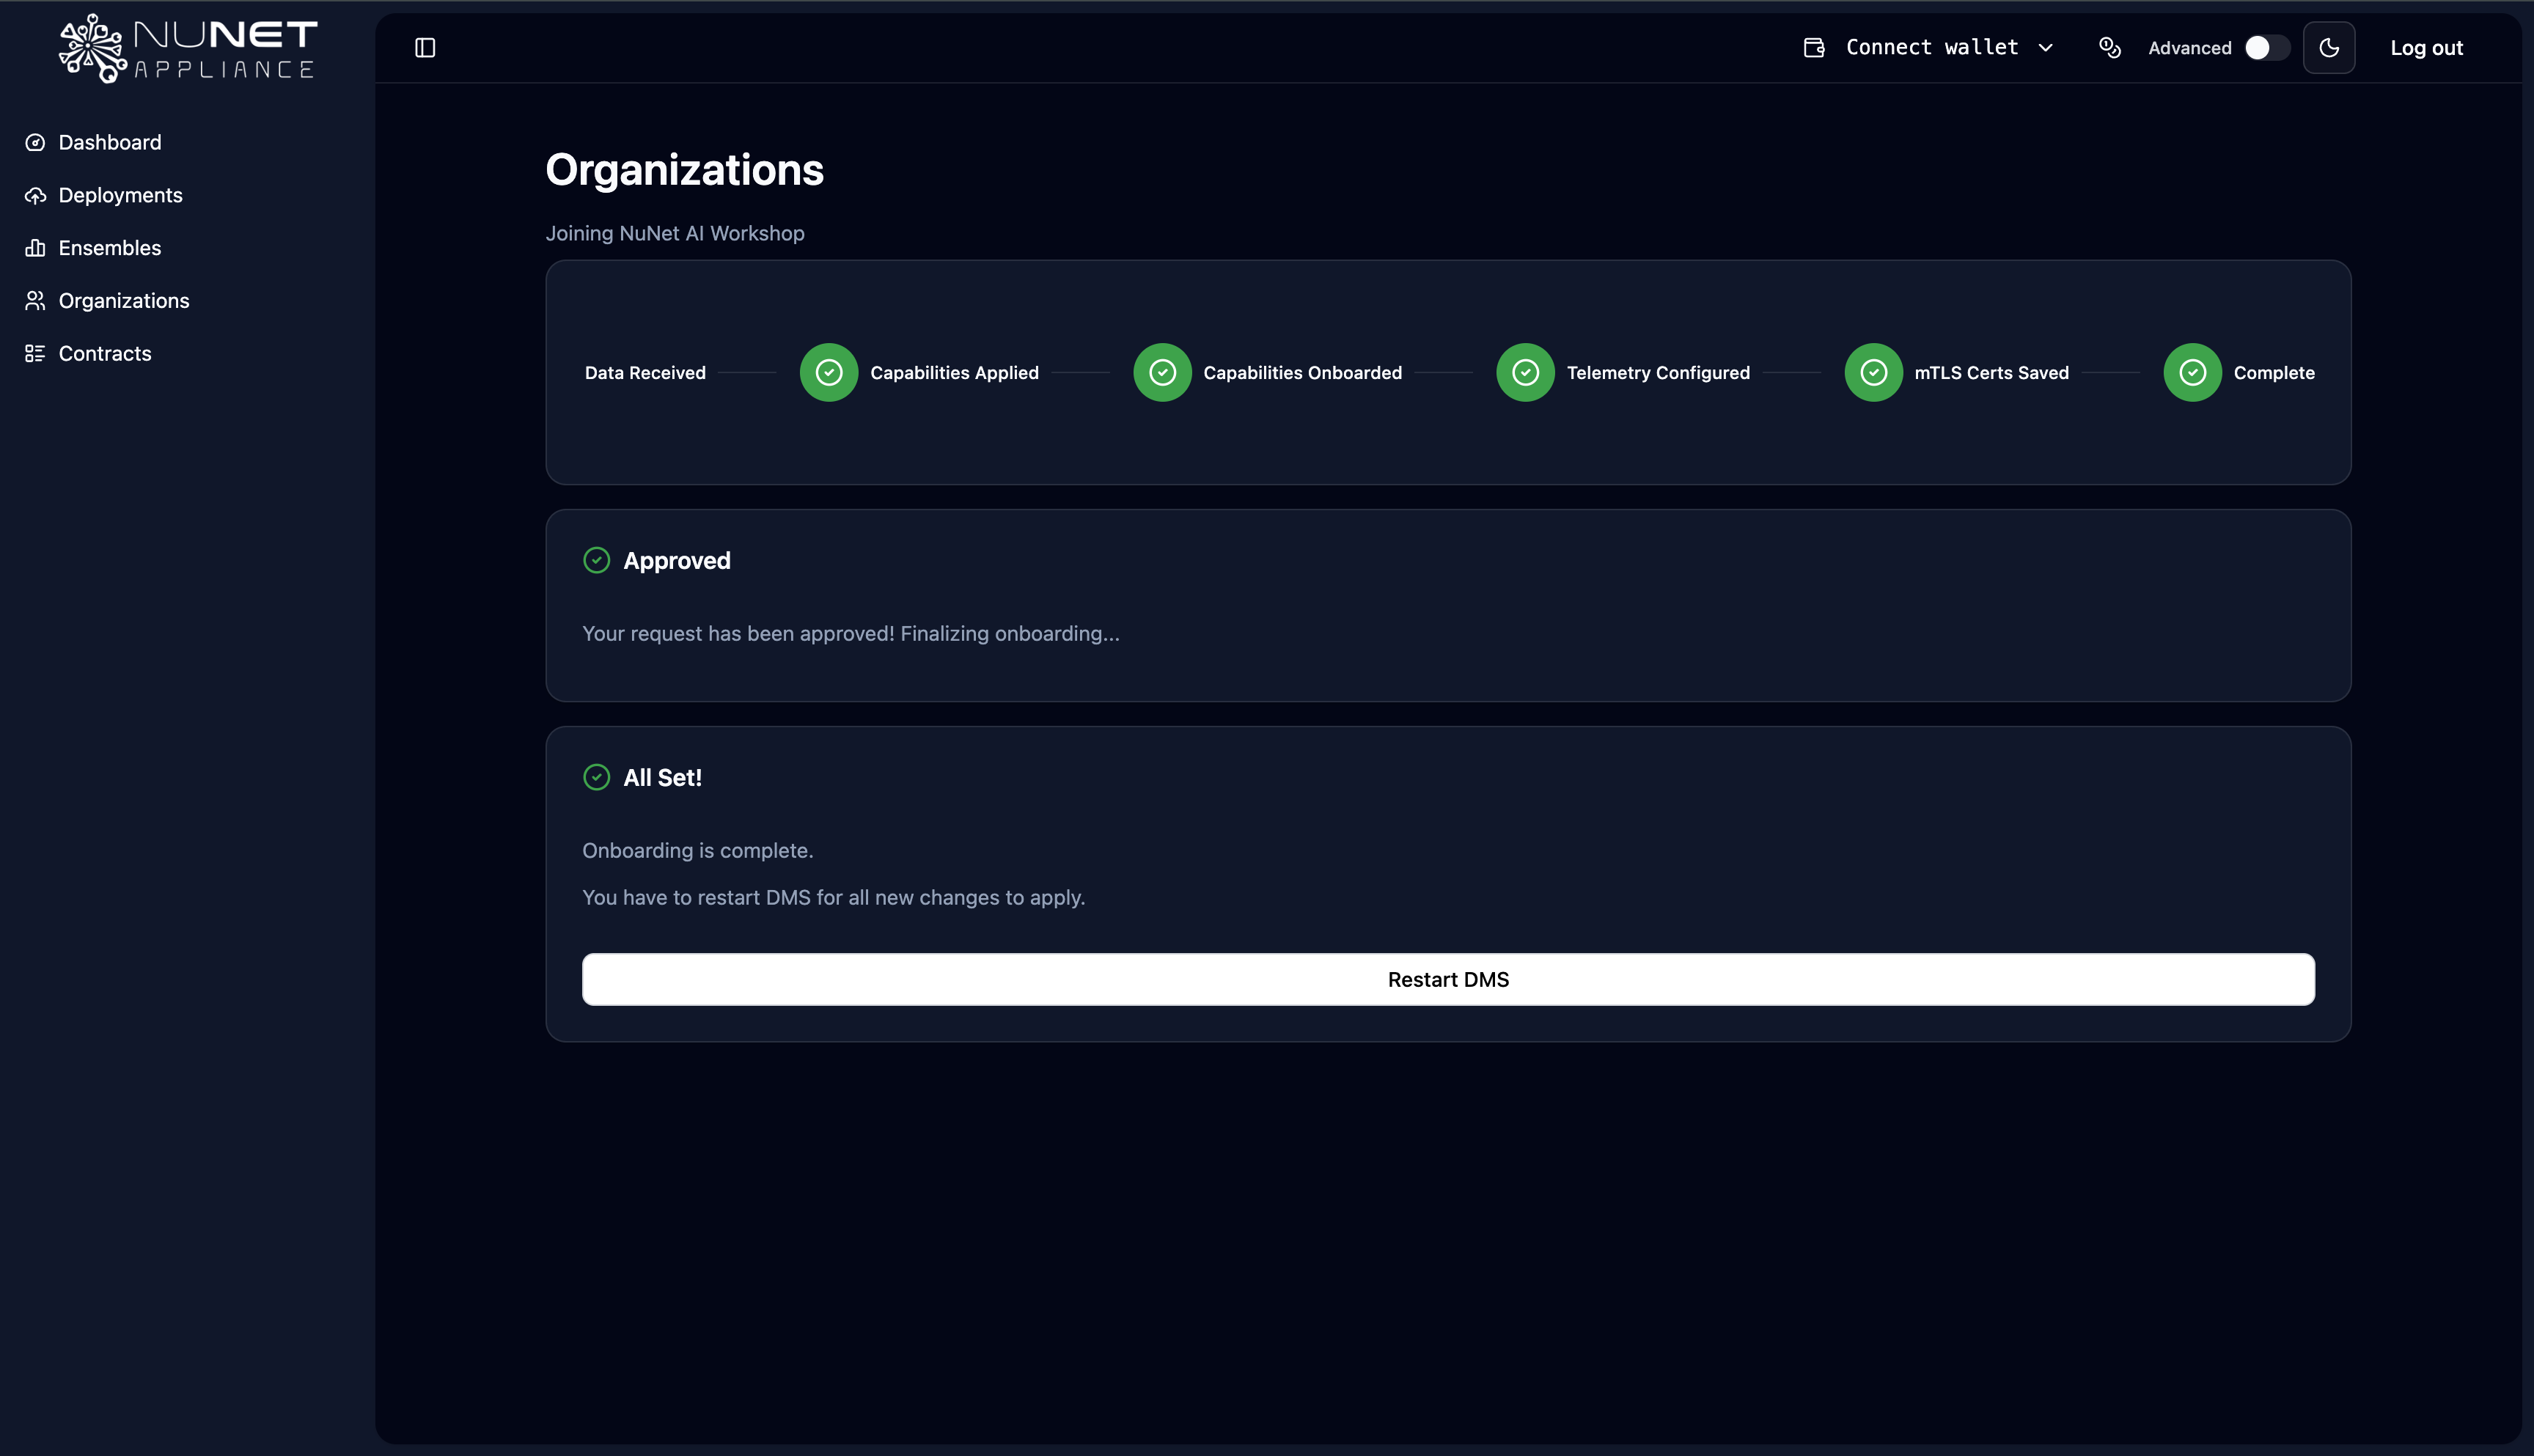This screenshot has width=2534, height=1456.
Task: Open the Ensembles section
Action: pos(109,248)
